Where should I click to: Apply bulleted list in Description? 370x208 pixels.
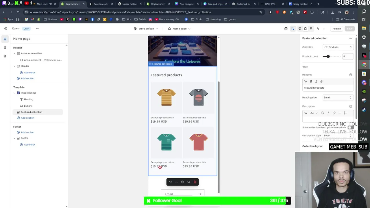tap(340, 113)
